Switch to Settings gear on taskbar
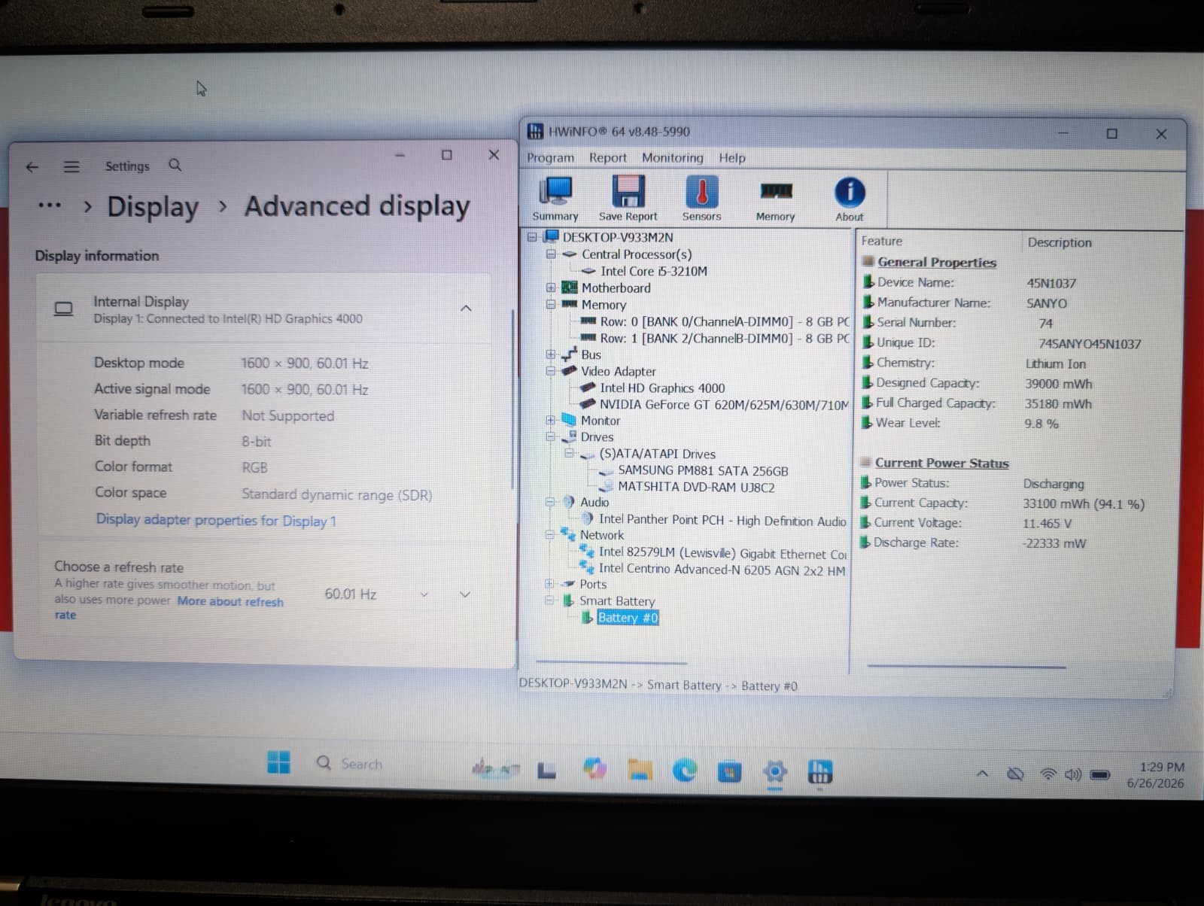Screen dimensions: 1204x906 [x=774, y=771]
